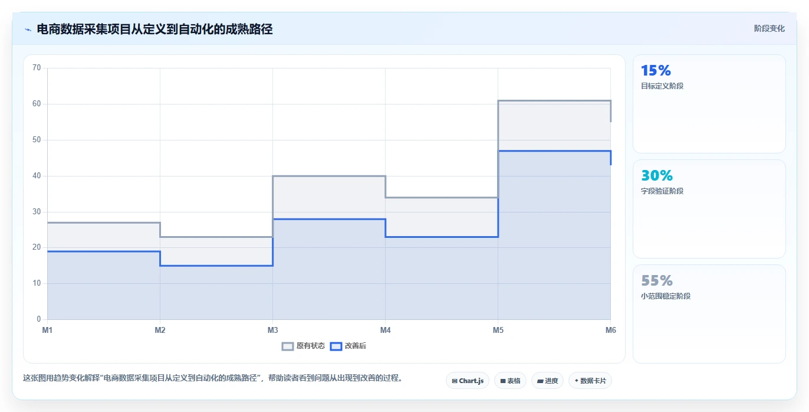This screenshot has width=809, height=412.
Task: Toggle the 改善后 legend series
Action: pyautogui.click(x=348, y=346)
